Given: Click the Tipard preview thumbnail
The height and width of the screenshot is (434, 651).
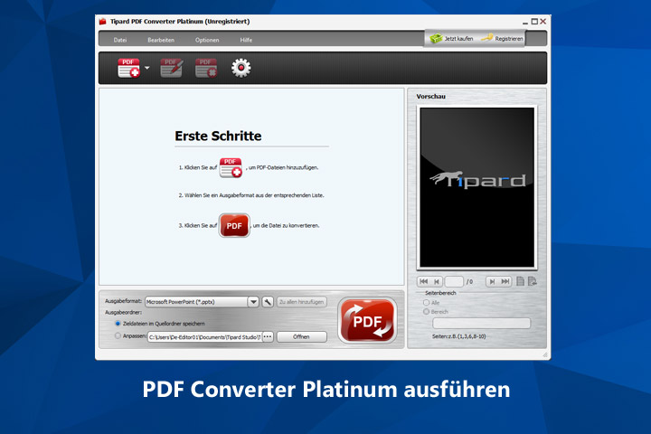Looking at the screenshot, I should [477, 187].
